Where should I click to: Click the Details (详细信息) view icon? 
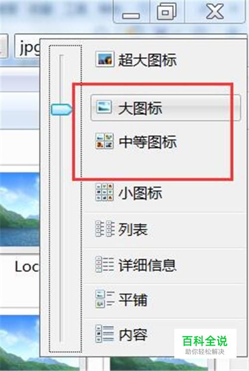pos(105,264)
